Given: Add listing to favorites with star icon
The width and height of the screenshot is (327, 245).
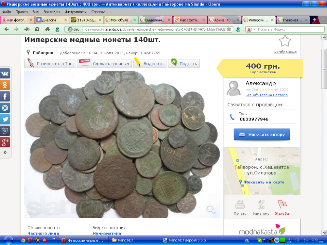Looking at the screenshot, I should (x=285, y=41).
